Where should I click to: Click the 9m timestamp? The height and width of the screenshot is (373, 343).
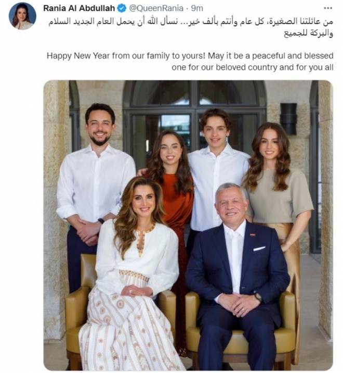(197, 8)
